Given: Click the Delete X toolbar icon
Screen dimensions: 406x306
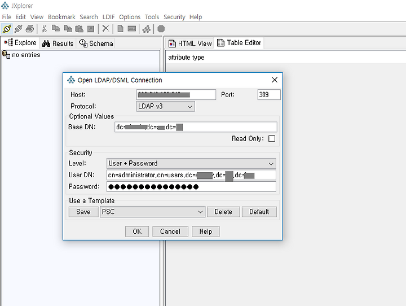Looking at the screenshot, I should 105,28.
